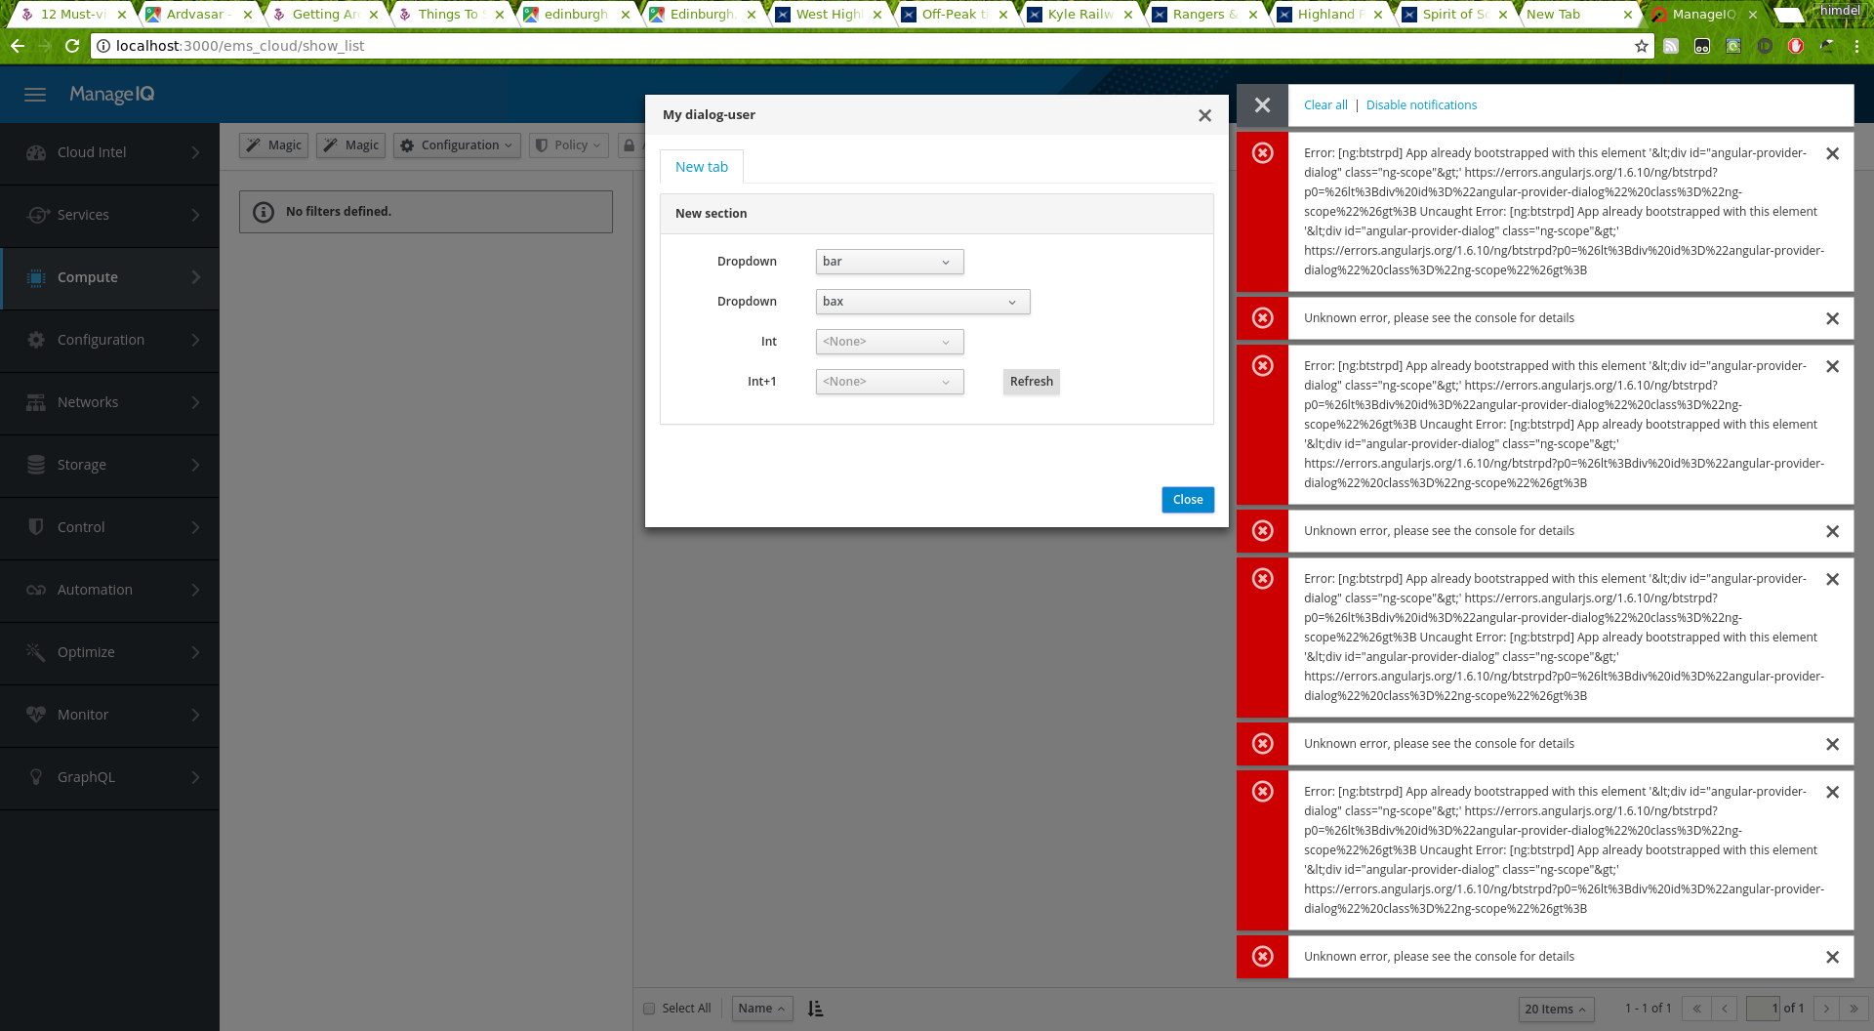Dismiss the last Unknown error notification
Viewport: 1874px width, 1031px height.
click(1833, 958)
